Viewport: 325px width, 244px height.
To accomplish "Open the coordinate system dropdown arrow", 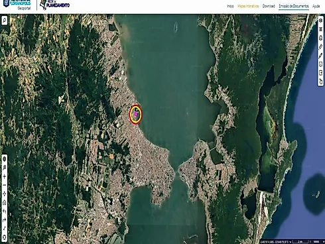I will [x=291, y=242].
